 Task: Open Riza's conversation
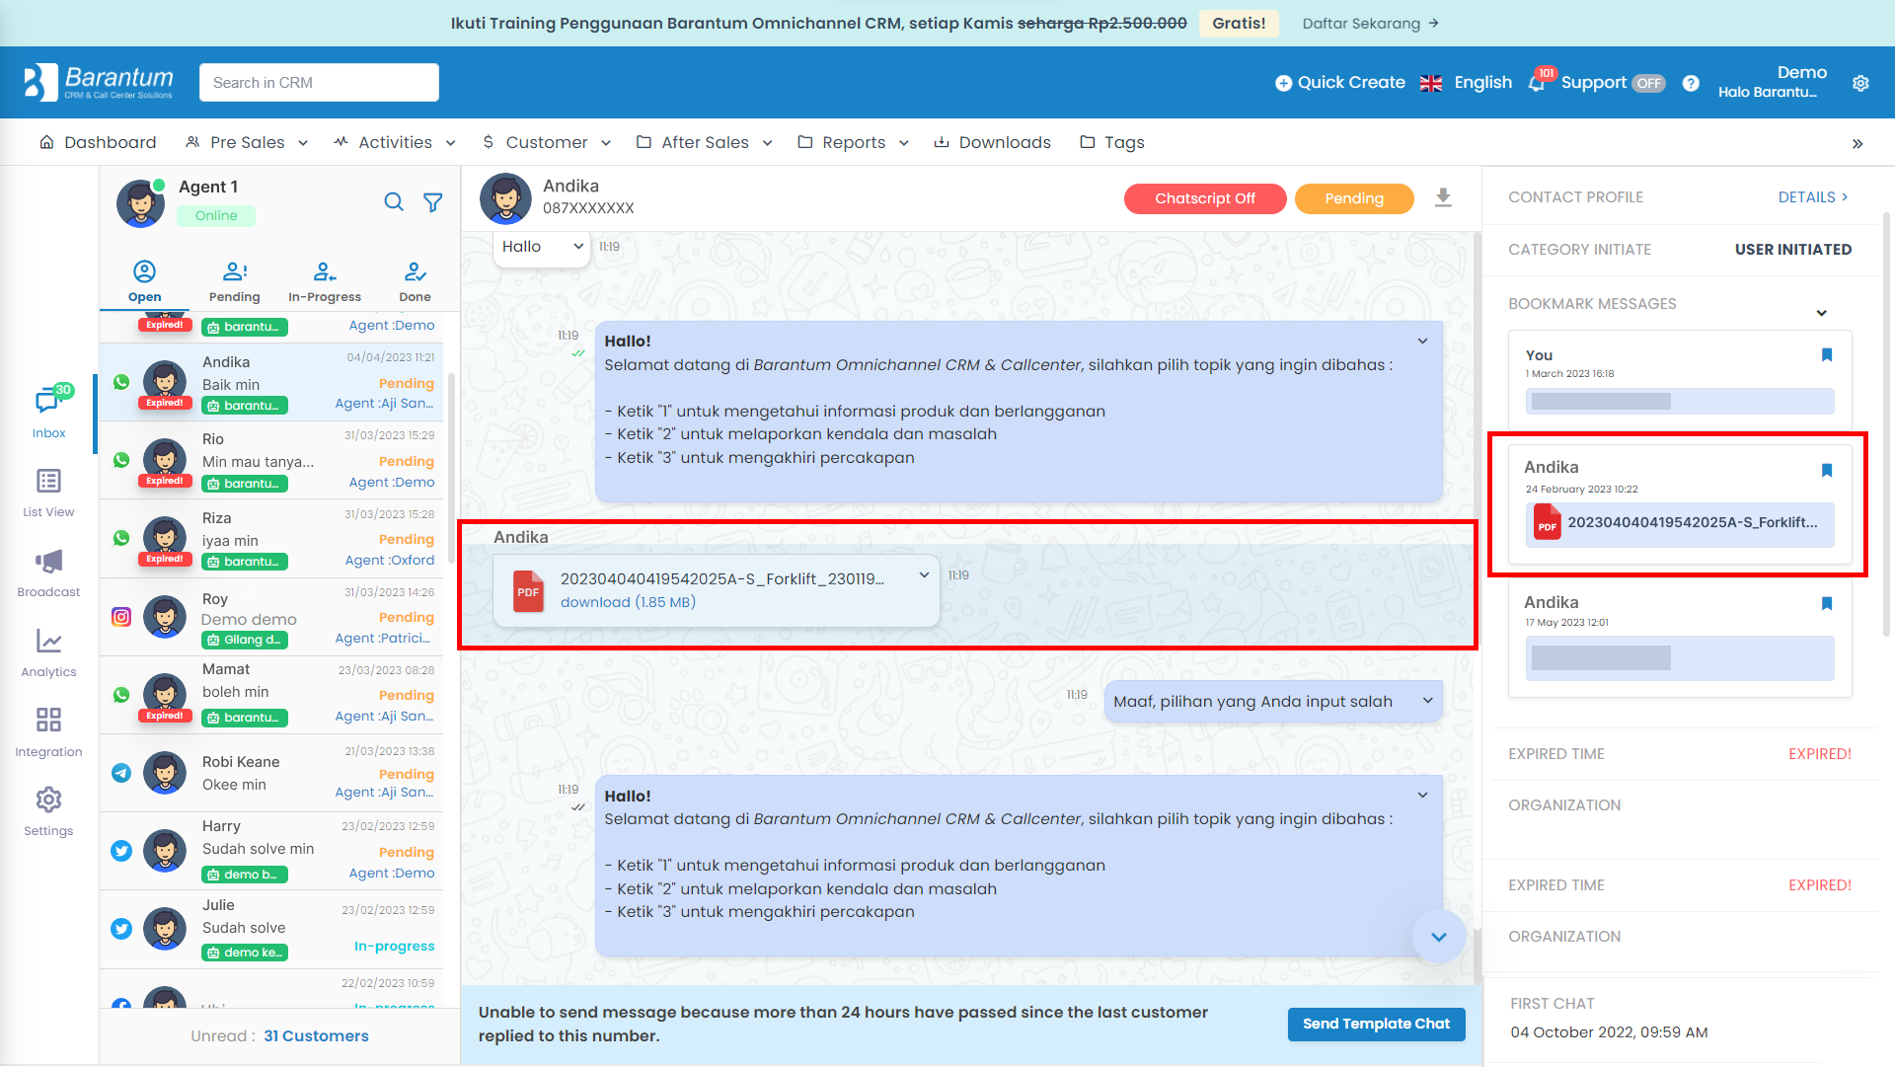click(x=271, y=539)
